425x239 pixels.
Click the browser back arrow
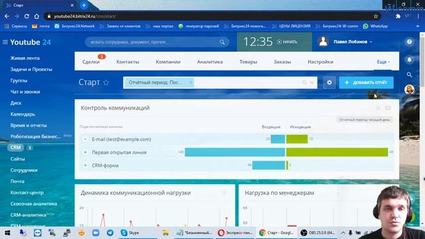[7, 16]
